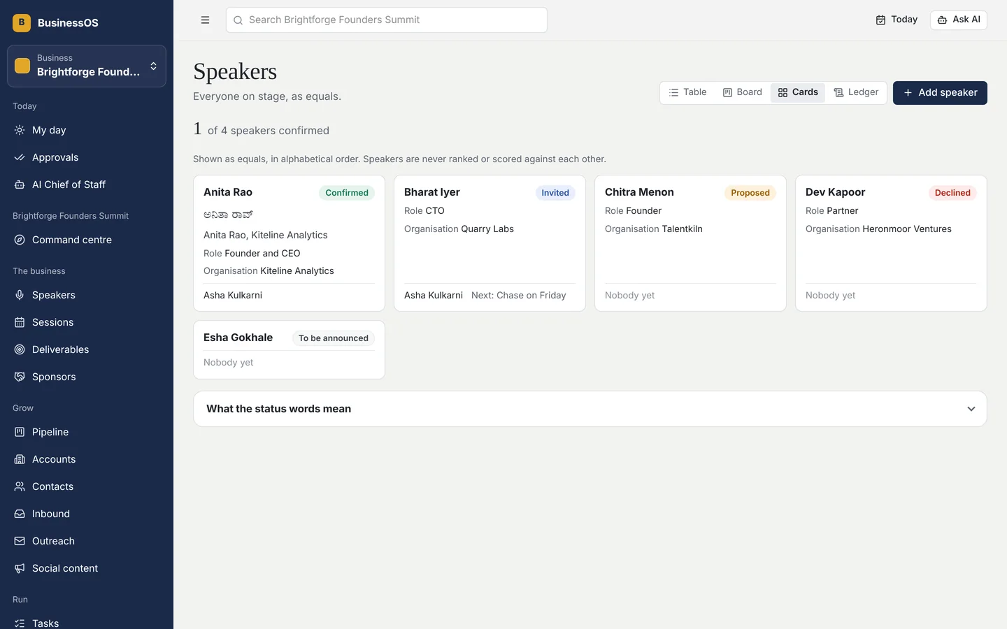This screenshot has height=629, width=1007.
Task: Click the Command centre compass icon
Action: (x=20, y=240)
